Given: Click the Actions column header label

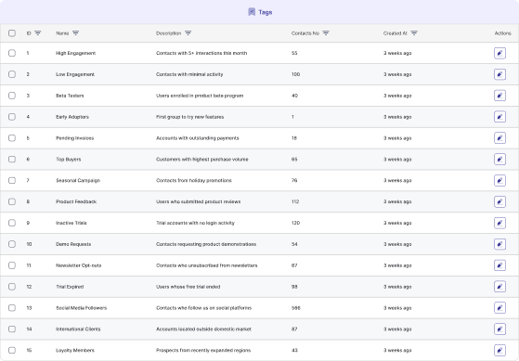Looking at the screenshot, I should tap(503, 33).
